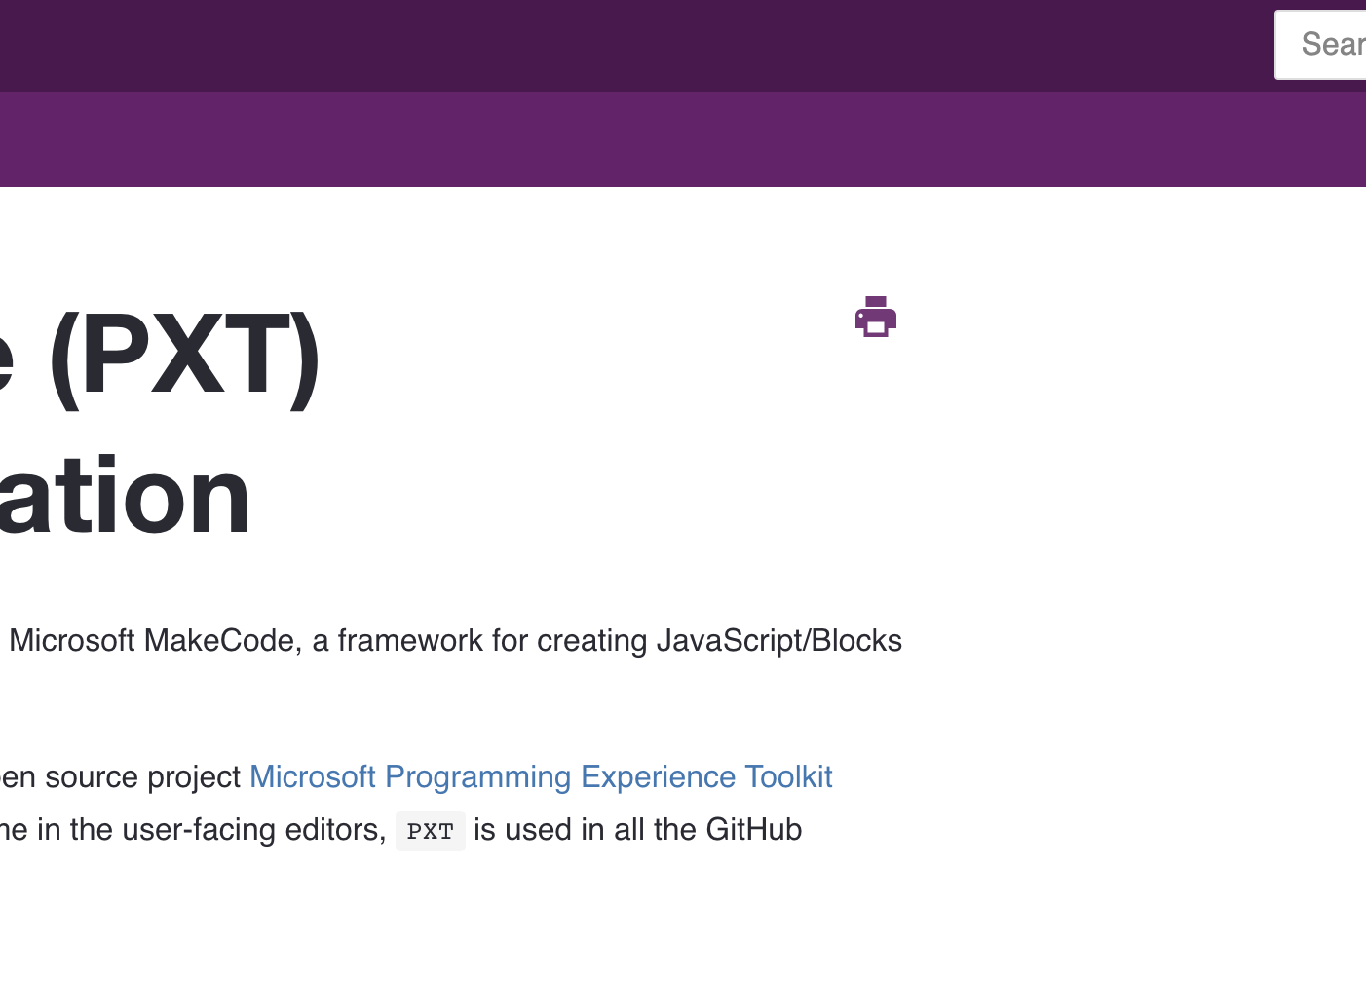1366x982 pixels.
Task: Click the text "in the user-facing editors,"
Action: (211, 829)
